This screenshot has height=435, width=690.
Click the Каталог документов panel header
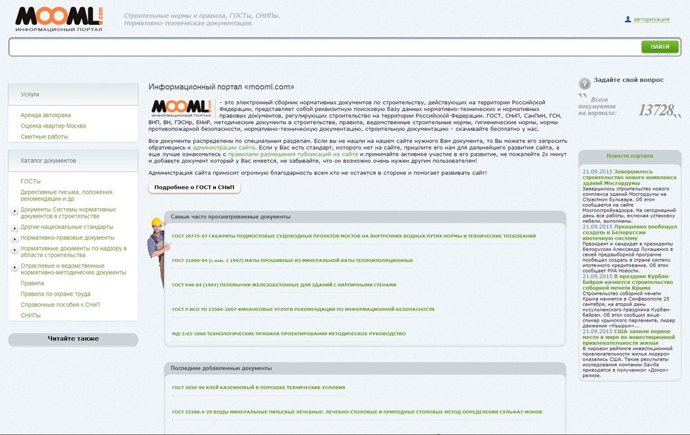coord(73,161)
